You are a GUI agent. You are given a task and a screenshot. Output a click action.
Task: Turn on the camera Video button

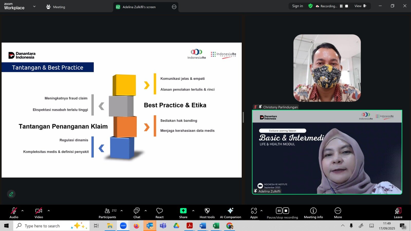(39, 213)
